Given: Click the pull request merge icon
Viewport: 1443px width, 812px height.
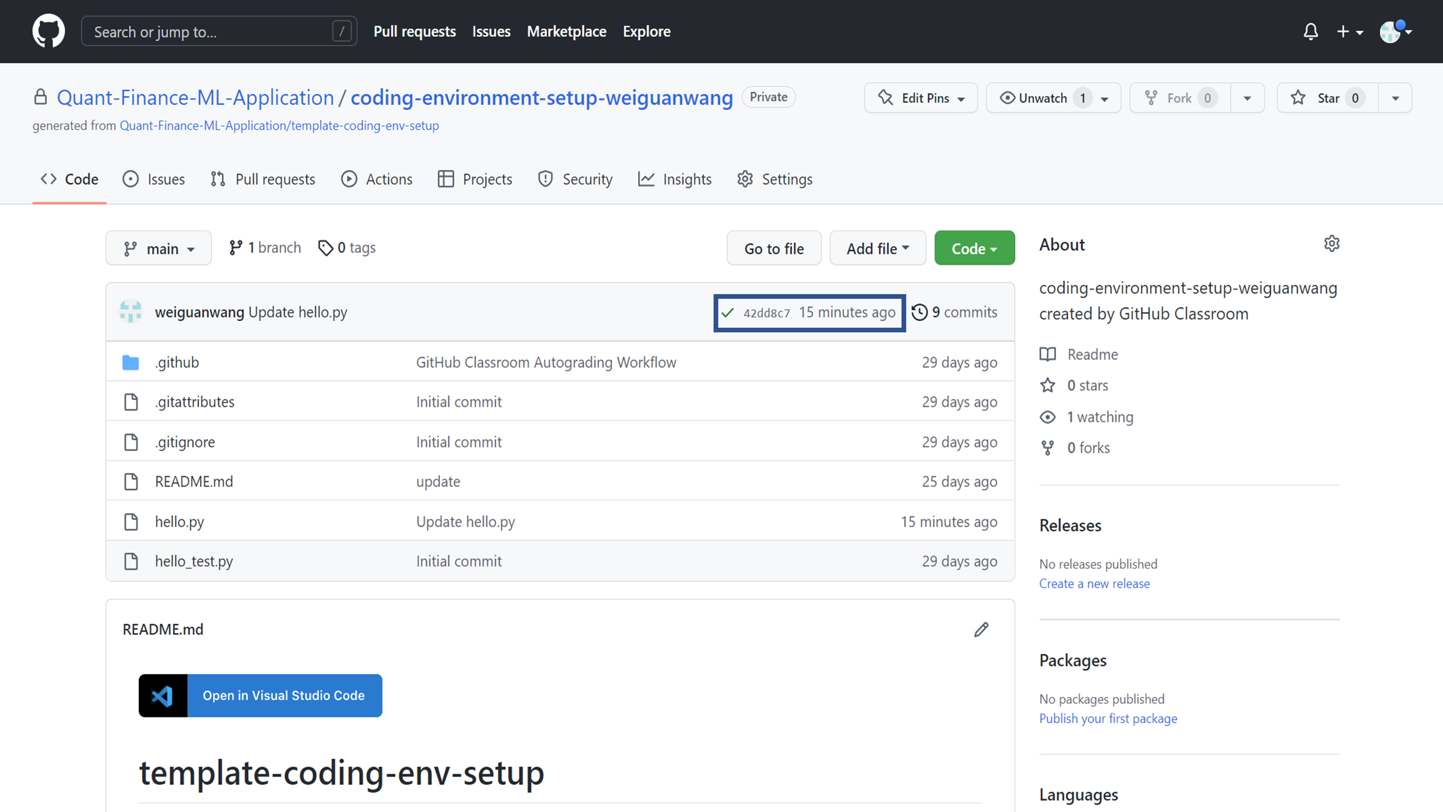Looking at the screenshot, I should 218,179.
